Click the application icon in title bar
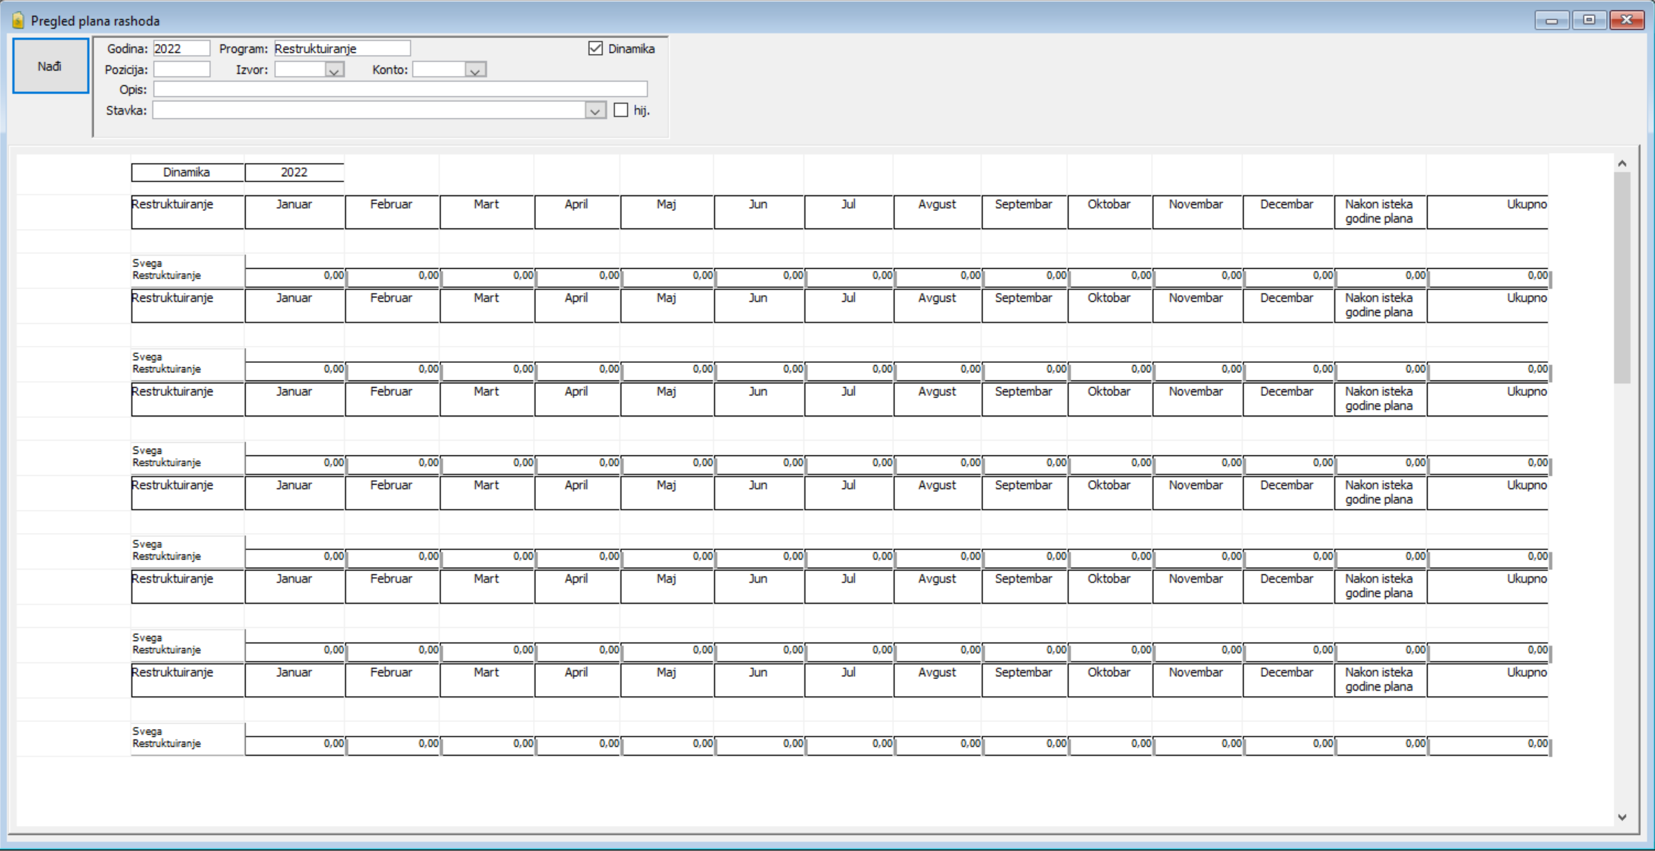 [18, 21]
